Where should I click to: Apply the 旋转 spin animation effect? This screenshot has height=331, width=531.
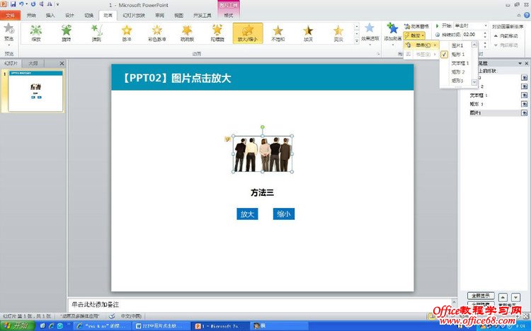(67, 33)
